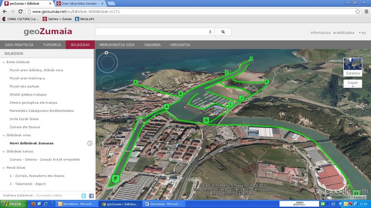
Task: Open Flysch-eko portuak route
Action: (24, 86)
